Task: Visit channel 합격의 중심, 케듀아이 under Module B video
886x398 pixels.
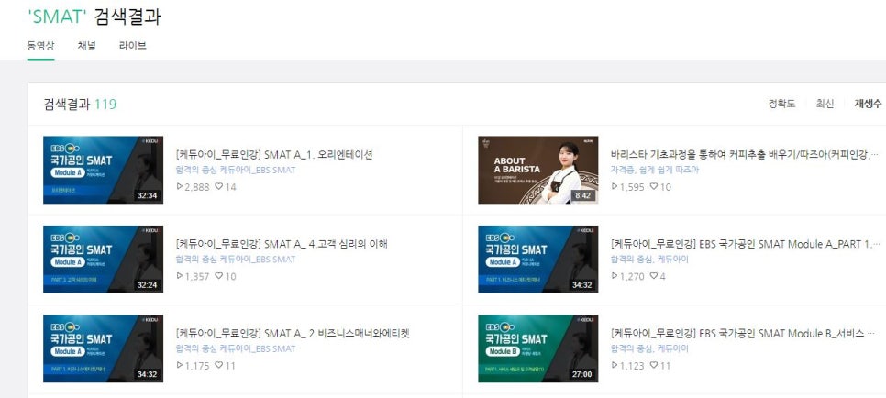Action: click(x=649, y=348)
